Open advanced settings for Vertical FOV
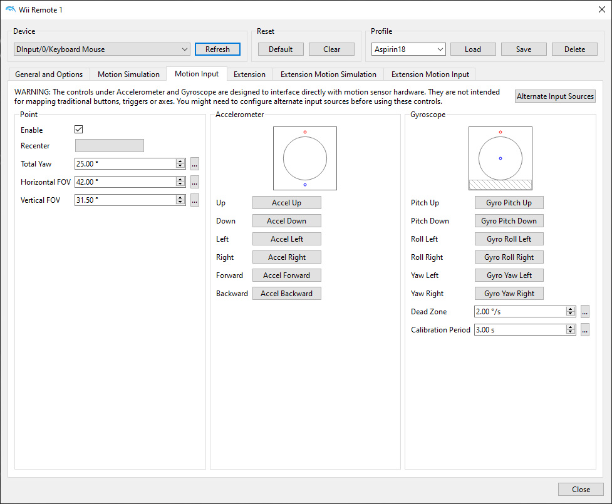This screenshot has height=504, width=612. tap(195, 200)
